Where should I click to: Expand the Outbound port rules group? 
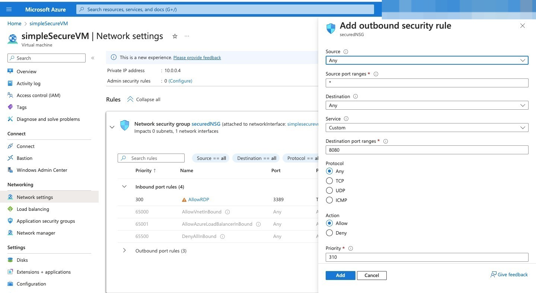pos(124,251)
